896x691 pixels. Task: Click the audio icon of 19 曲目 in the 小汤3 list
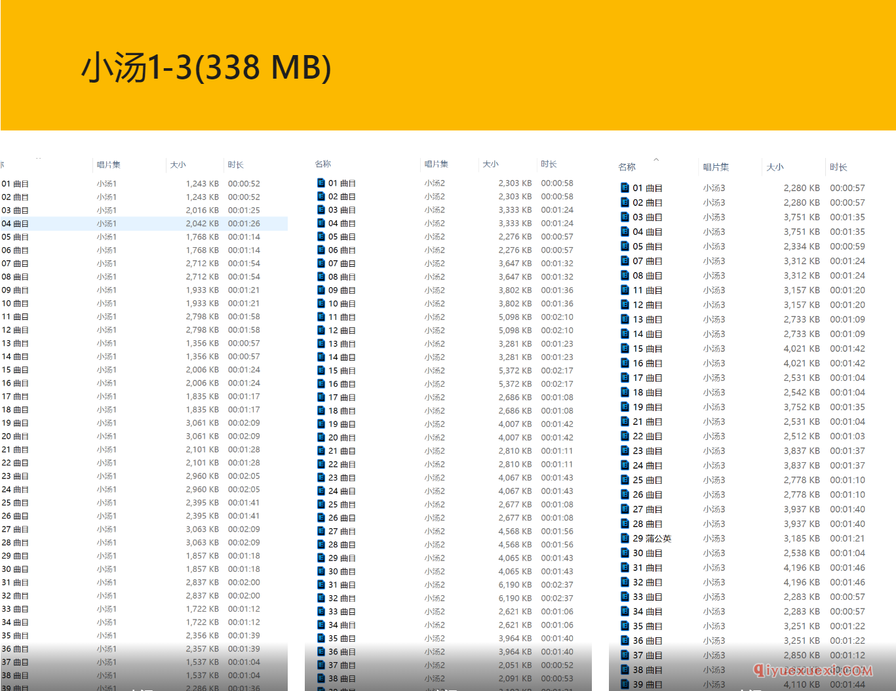(625, 406)
